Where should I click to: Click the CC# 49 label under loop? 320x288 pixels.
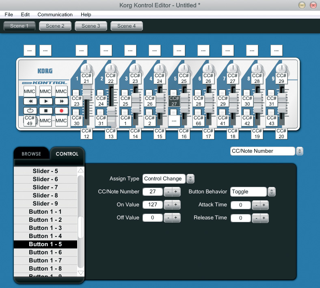coord(30,121)
